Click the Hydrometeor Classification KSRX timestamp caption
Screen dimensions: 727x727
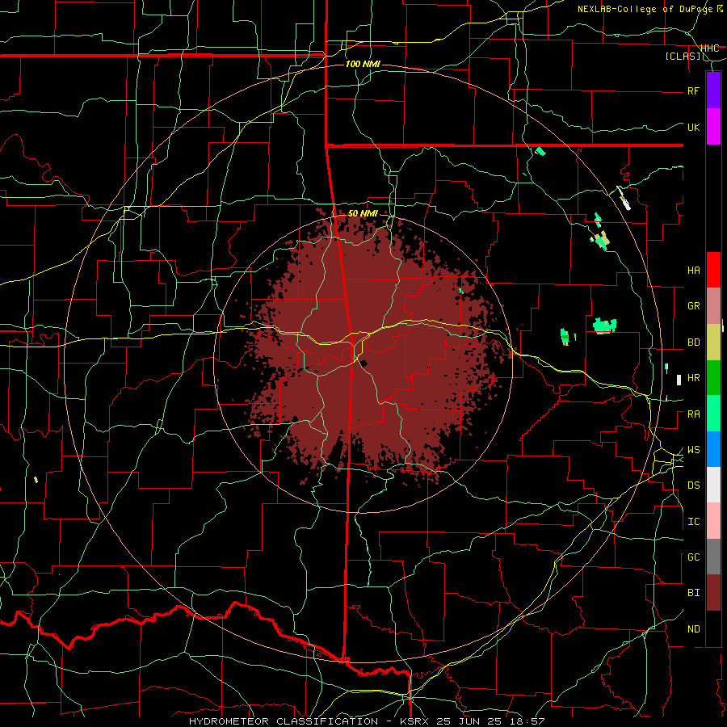[x=366, y=721]
